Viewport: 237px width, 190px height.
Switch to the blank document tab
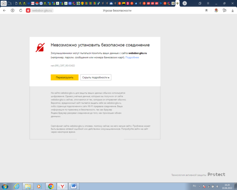tap(16, 3)
